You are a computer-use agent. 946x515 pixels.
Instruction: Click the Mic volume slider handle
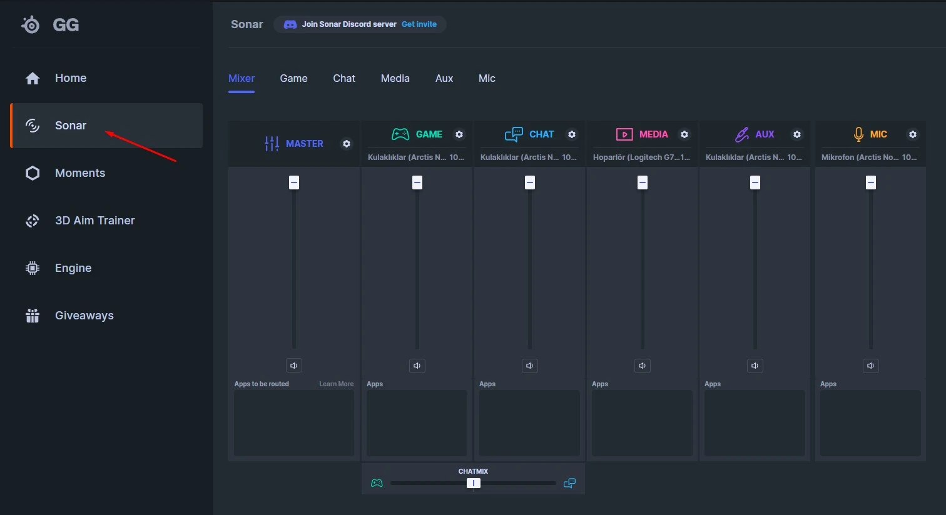coord(871,182)
